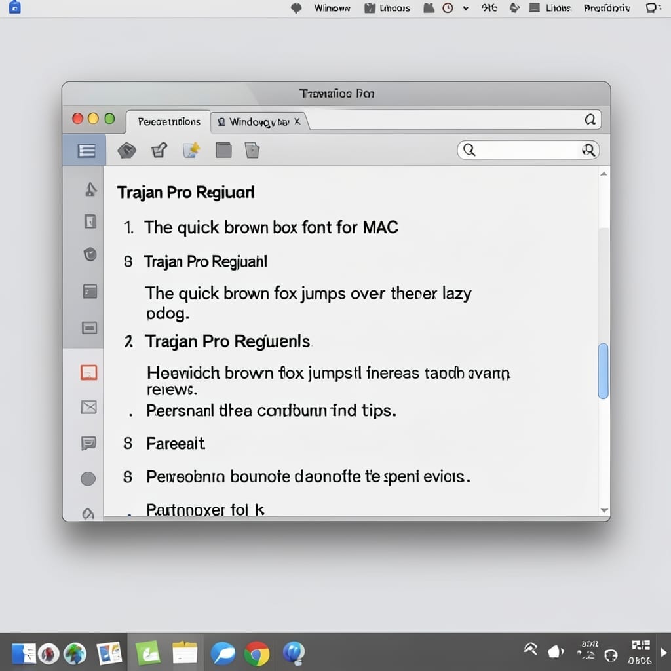Open the yellow notes taskbar app

tap(185, 653)
